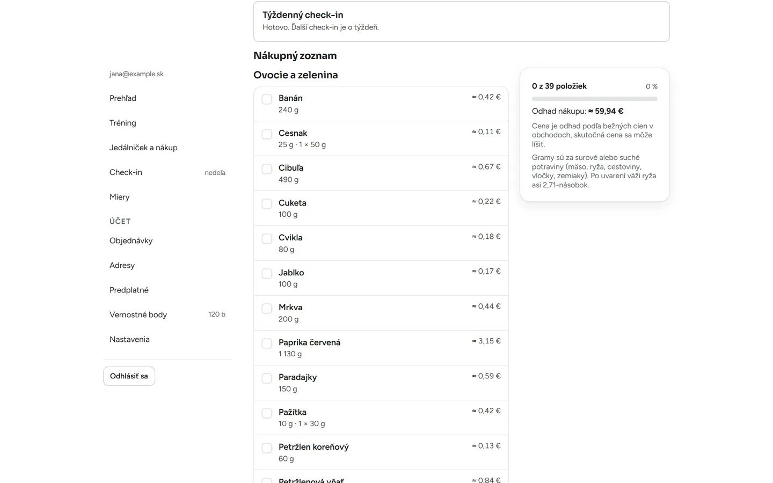Open Adresy in the account menu
Screen dimensions: 773x483
pyautogui.click(x=167, y=265)
